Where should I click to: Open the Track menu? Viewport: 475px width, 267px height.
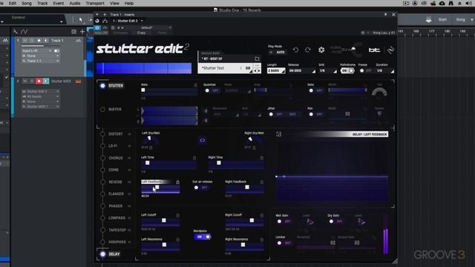[x=42, y=3]
